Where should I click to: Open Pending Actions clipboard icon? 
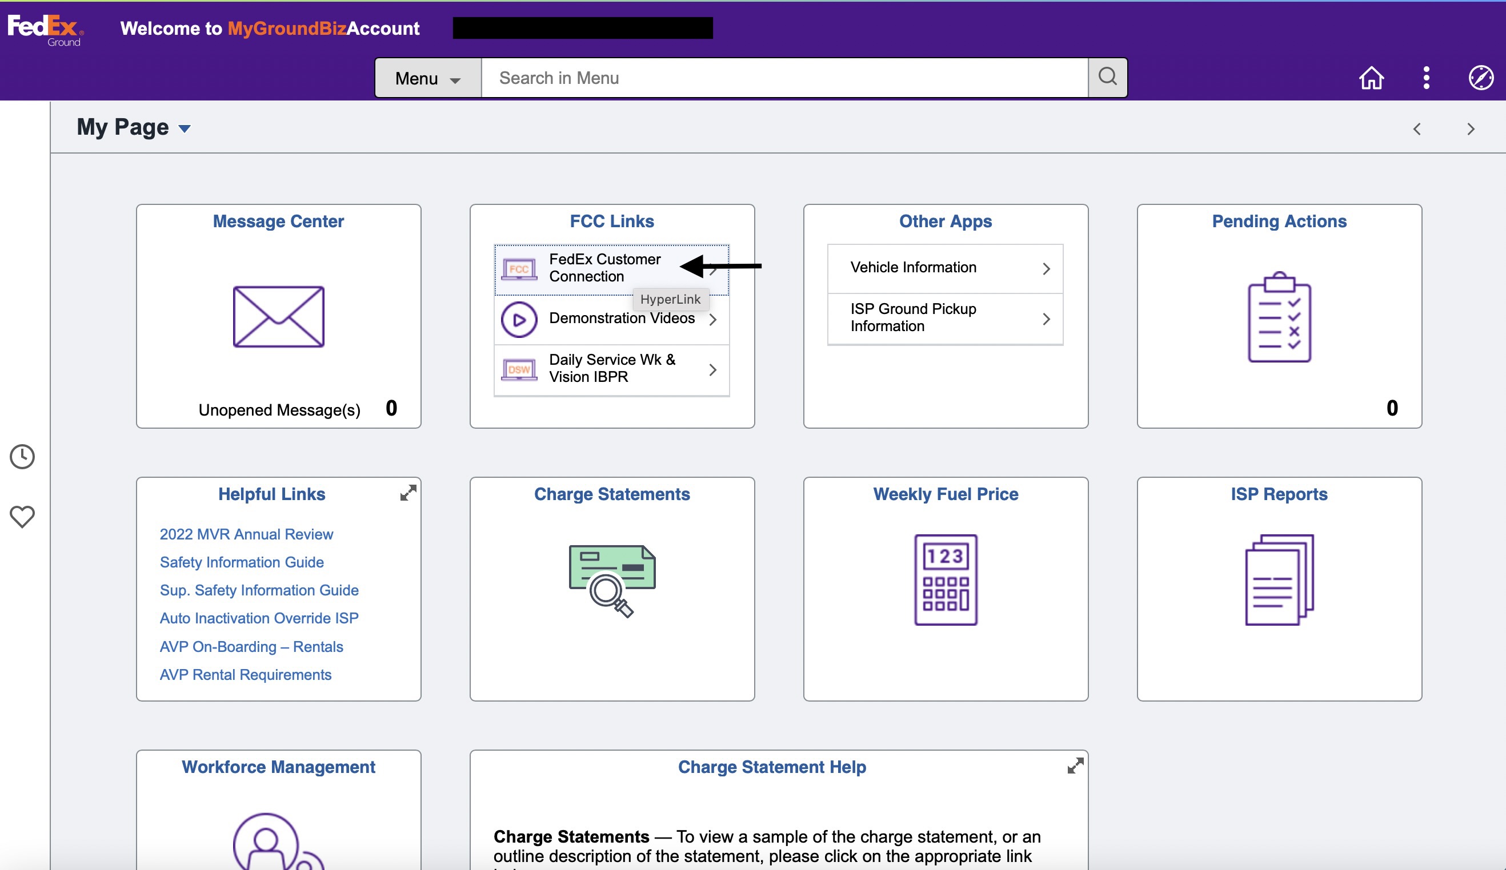click(1279, 316)
